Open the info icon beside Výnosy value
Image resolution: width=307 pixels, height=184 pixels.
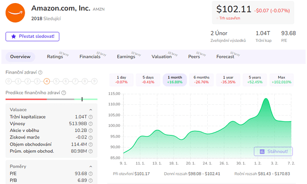(x=91, y=124)
